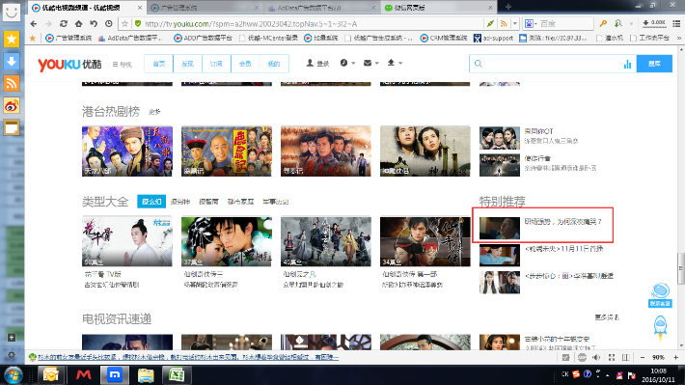This screenshot has width=685, height=385.
Task: Open the blue Downloads sidebar icon
Action: [12, 61]
